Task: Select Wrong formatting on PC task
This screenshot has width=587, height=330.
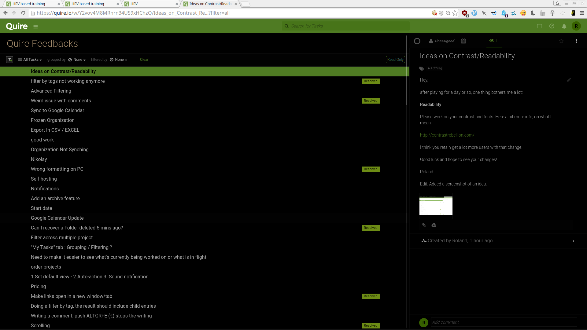Action: click(x=57, y=169)
